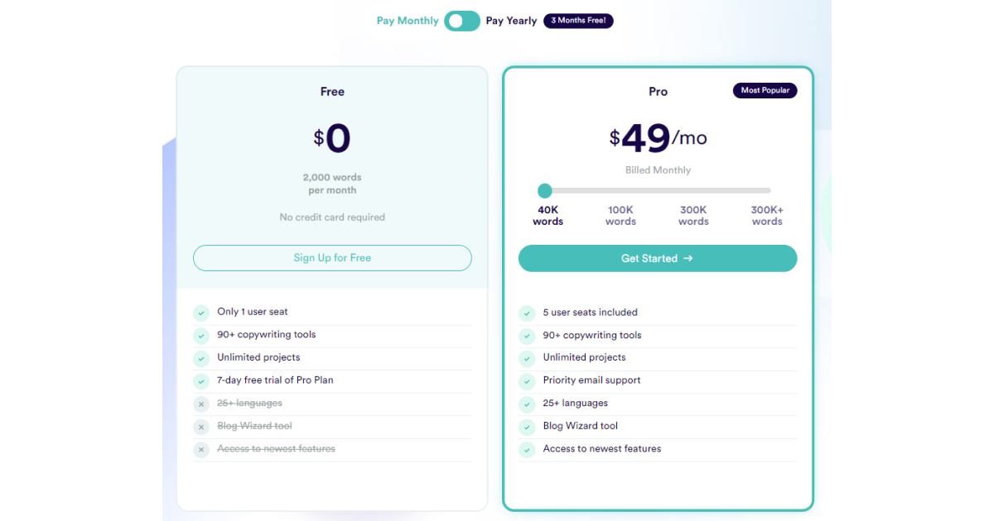Click the 3 Months Free badge

click(578, 21)
